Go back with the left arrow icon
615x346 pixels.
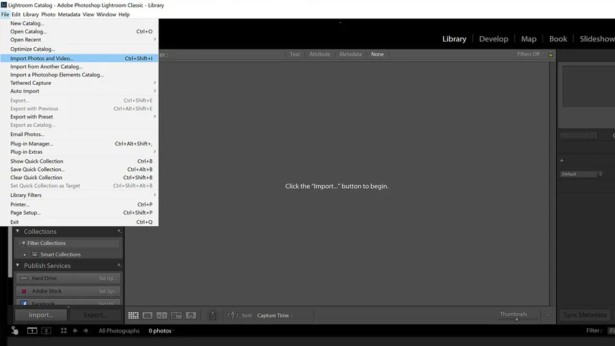coord(75,331)
